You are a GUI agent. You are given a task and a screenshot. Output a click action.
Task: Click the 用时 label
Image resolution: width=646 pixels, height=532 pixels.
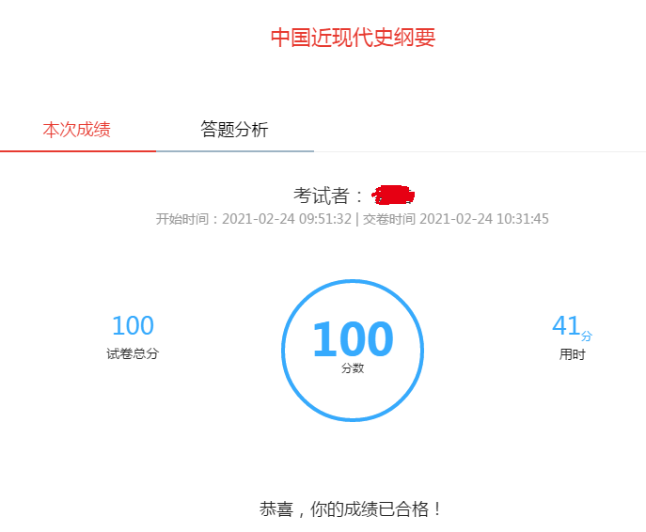[573, 354]
